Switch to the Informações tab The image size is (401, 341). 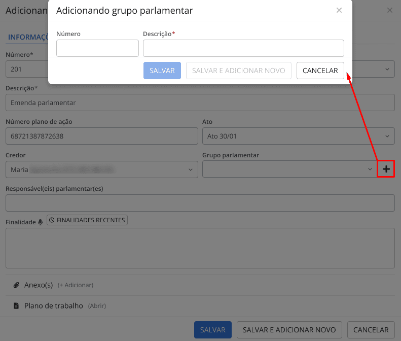click(x=27, y=37)
